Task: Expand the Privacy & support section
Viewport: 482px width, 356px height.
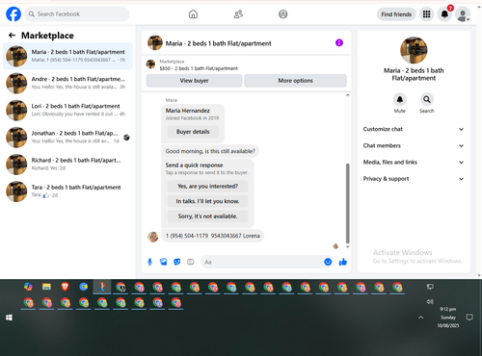Action: coord(414,179)
